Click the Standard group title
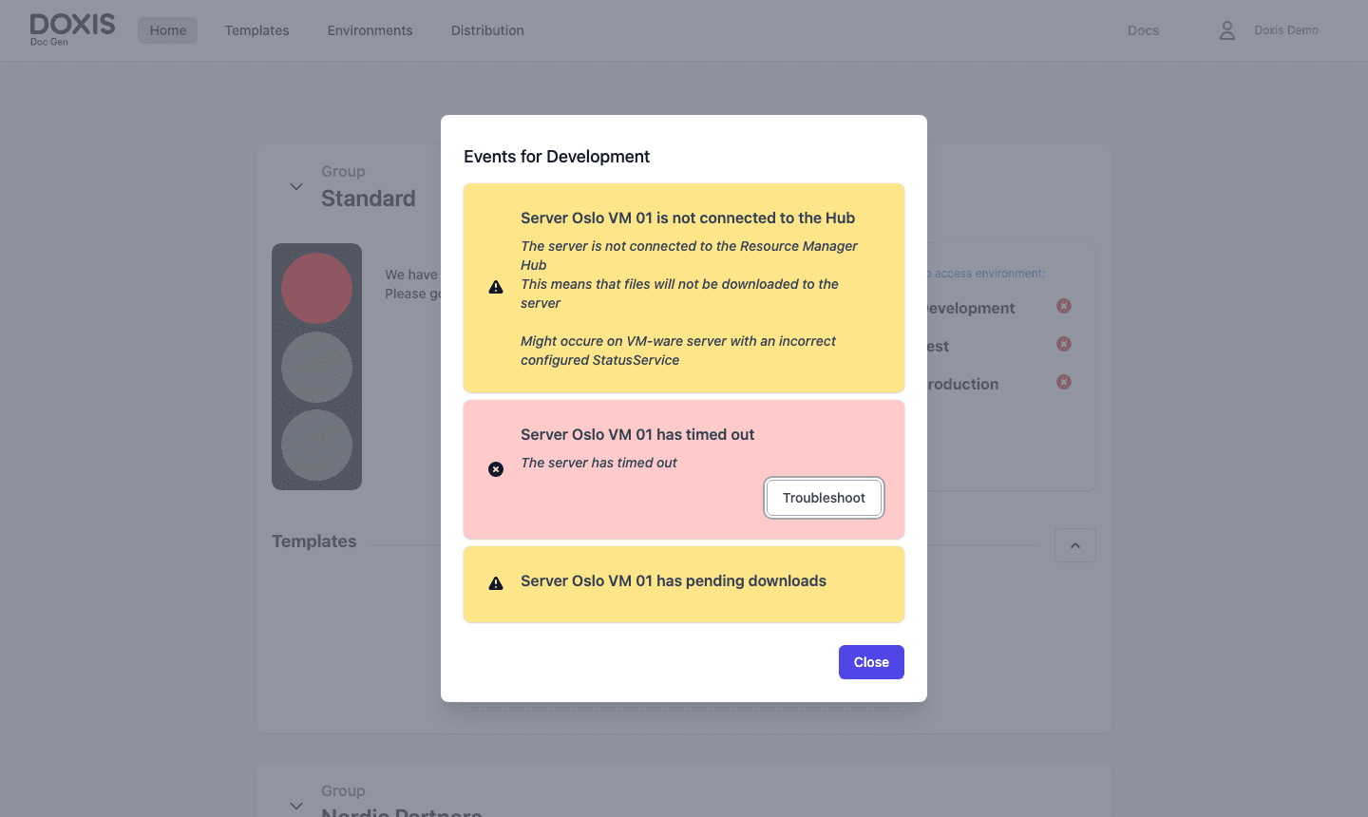 369,199
